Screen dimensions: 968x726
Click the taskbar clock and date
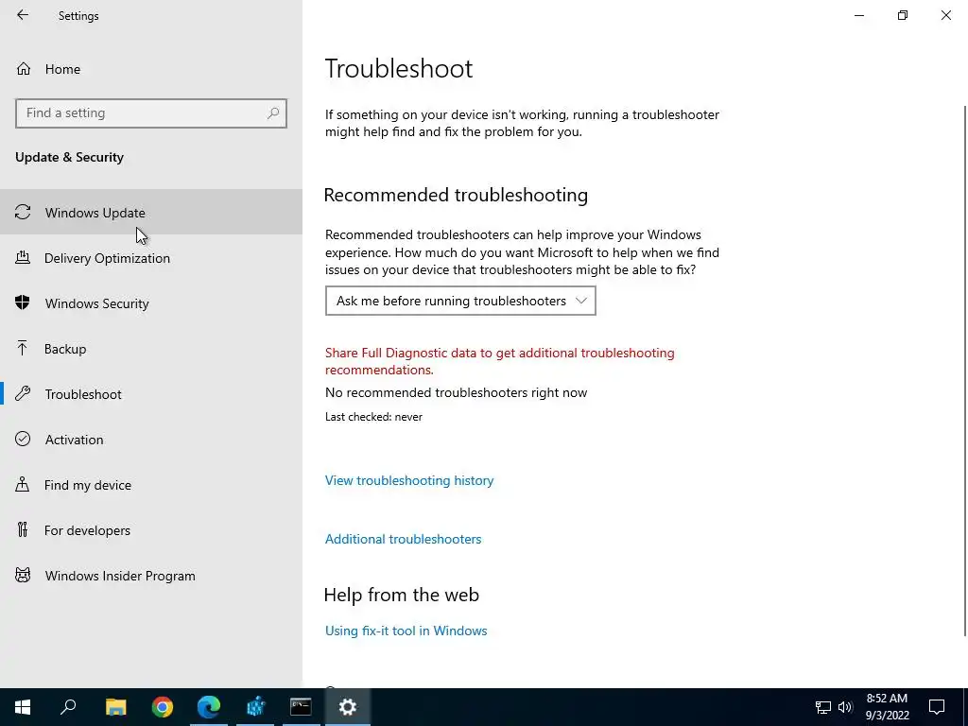pos(887,707)
